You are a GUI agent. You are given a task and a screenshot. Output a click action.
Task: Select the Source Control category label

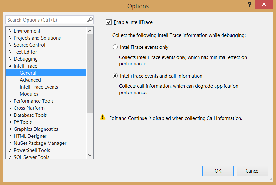29,45
